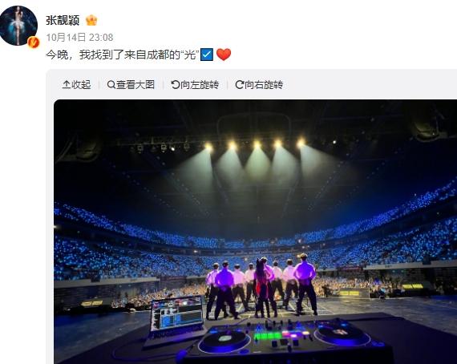
Task: Rotate image right with 向右旋转
Action: [259, 85]
